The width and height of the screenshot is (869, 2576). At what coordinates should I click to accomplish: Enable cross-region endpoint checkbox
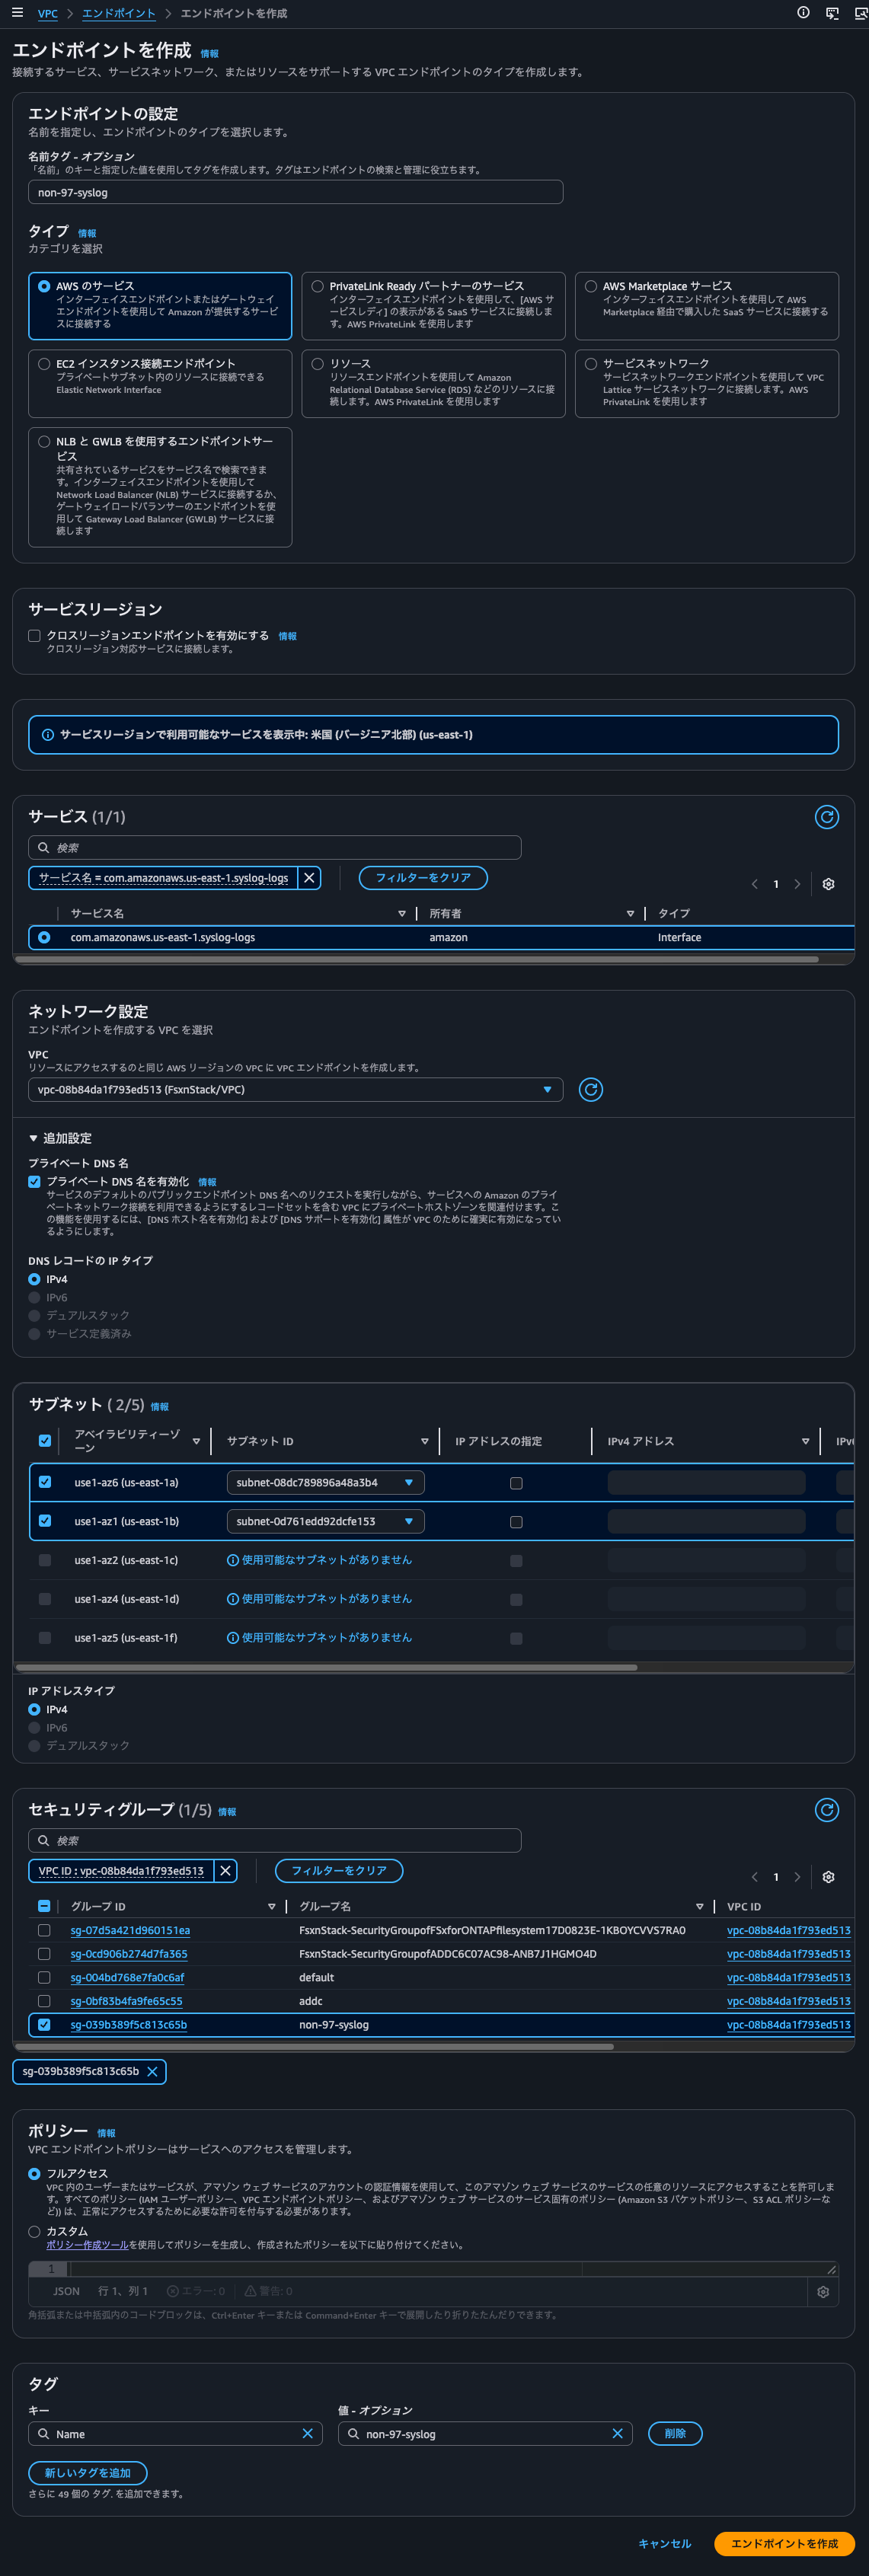click(x=34, y=636)
